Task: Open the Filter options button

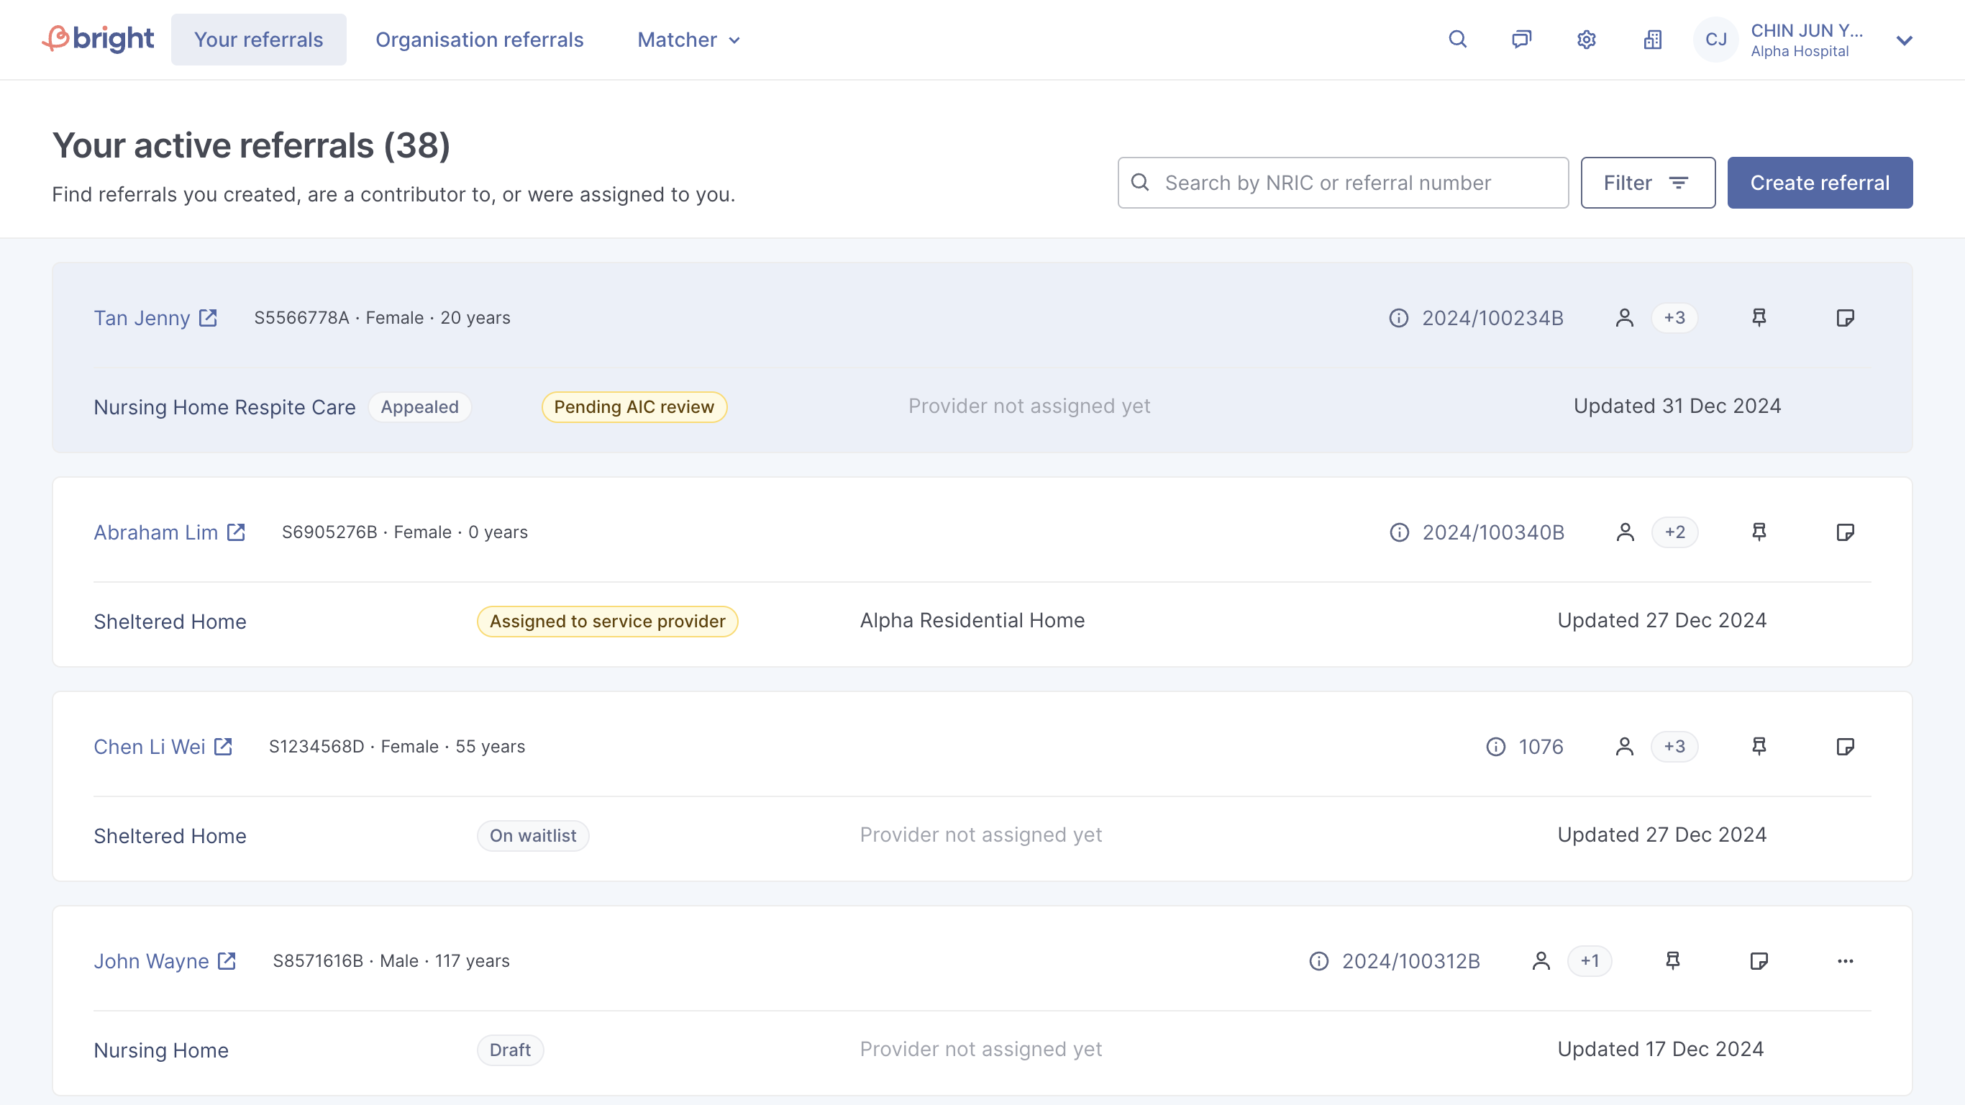Action: tap(1648, 183)
